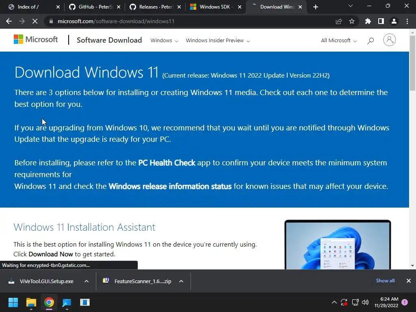Image resolution: width=416 pixels, height=312 pixels.
Task: Expand options for ViVeTool.GUI.Setup.exe download
Action: (x=87, y=281)
